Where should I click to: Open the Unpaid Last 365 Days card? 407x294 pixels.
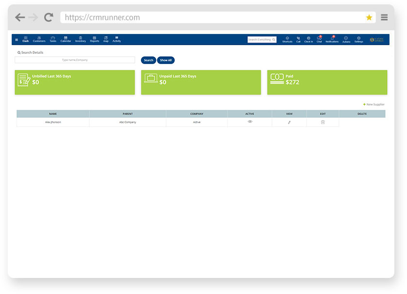point(201,82)
